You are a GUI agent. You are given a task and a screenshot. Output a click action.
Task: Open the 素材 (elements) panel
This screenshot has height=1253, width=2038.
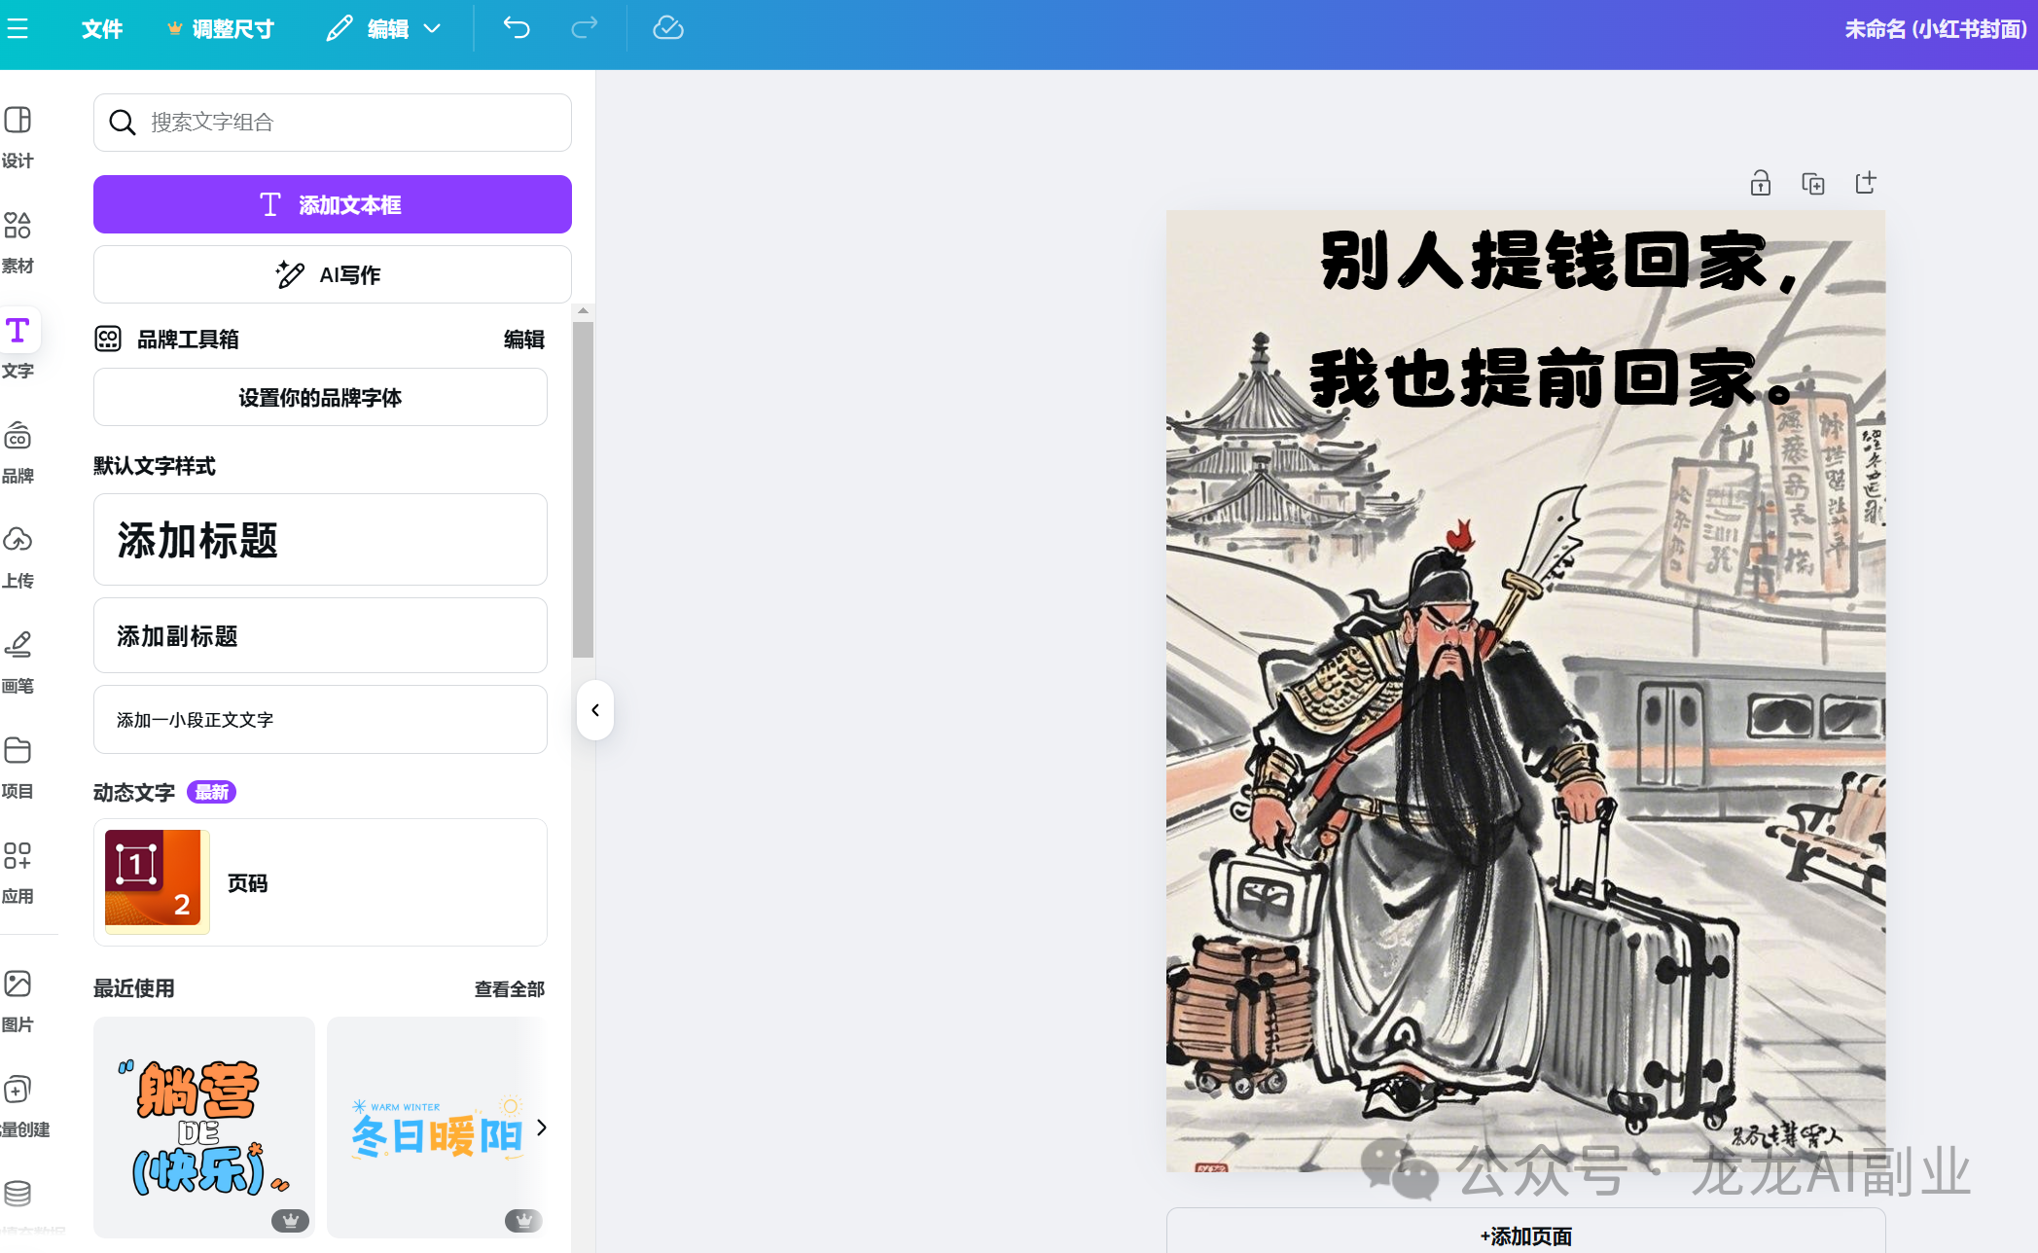(x=18, y=240)
